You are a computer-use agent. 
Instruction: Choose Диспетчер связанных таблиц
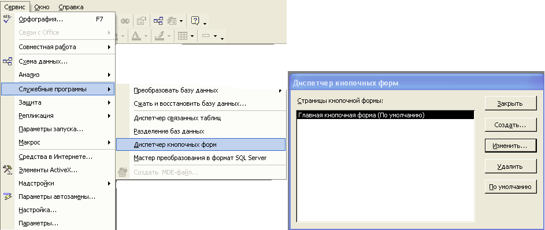[x=201, y=118]
